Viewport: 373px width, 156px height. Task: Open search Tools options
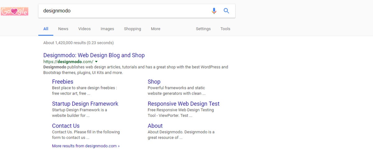click(225, 29)
